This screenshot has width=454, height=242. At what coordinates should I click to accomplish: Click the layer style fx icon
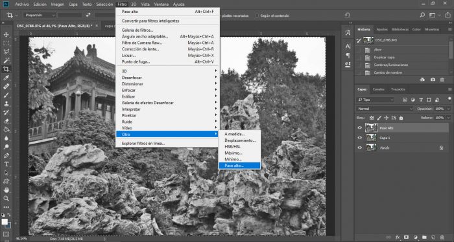(x=398, y=237)
